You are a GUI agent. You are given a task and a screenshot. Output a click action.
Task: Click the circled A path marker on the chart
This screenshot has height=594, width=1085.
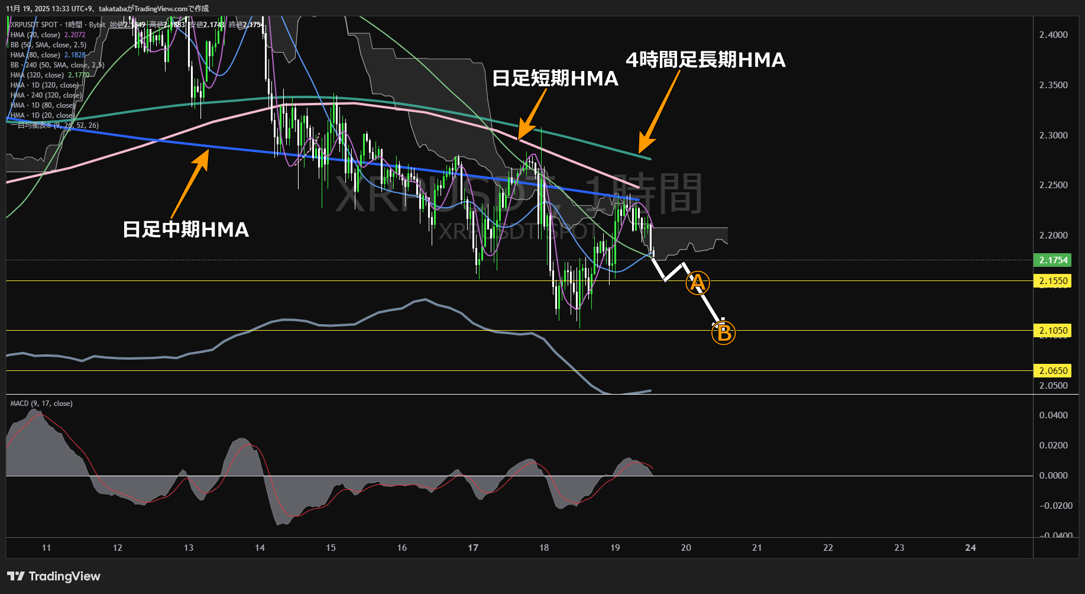pyautogui.click(x=698, y=283)
